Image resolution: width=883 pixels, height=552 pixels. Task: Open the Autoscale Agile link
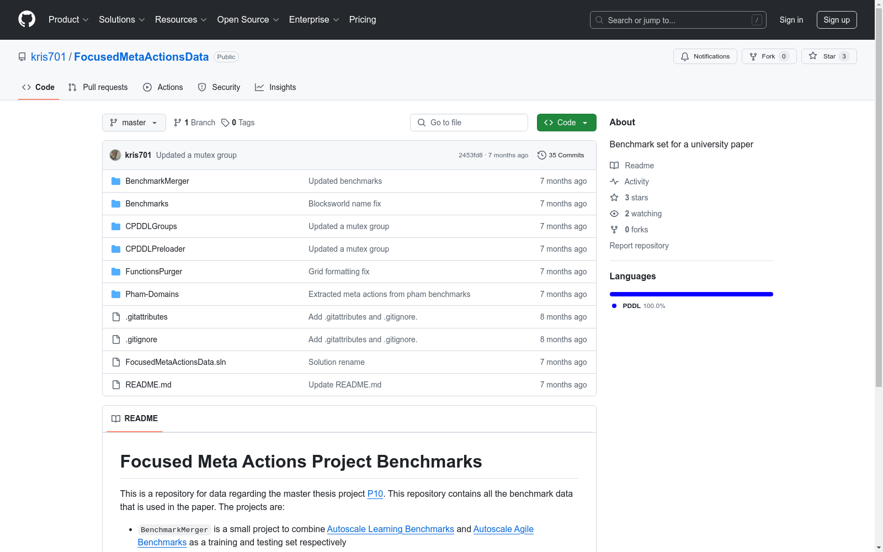[503, 529]
